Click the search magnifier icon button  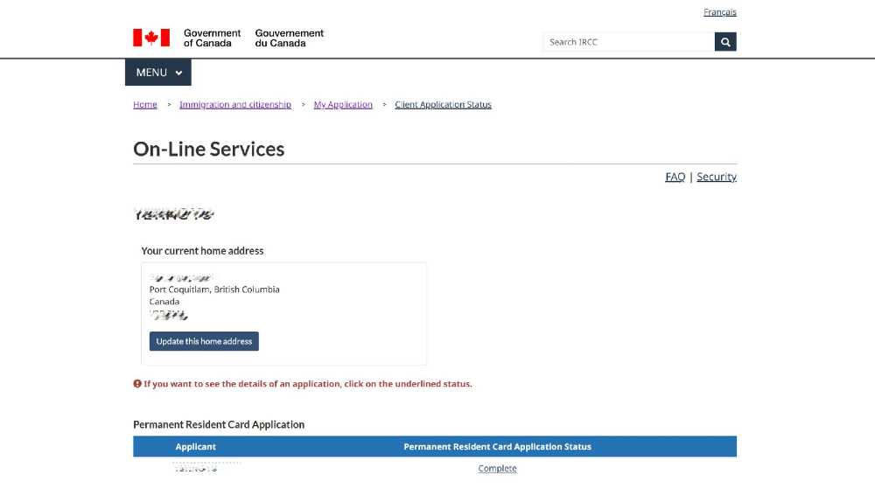click(x=724, y=42)
